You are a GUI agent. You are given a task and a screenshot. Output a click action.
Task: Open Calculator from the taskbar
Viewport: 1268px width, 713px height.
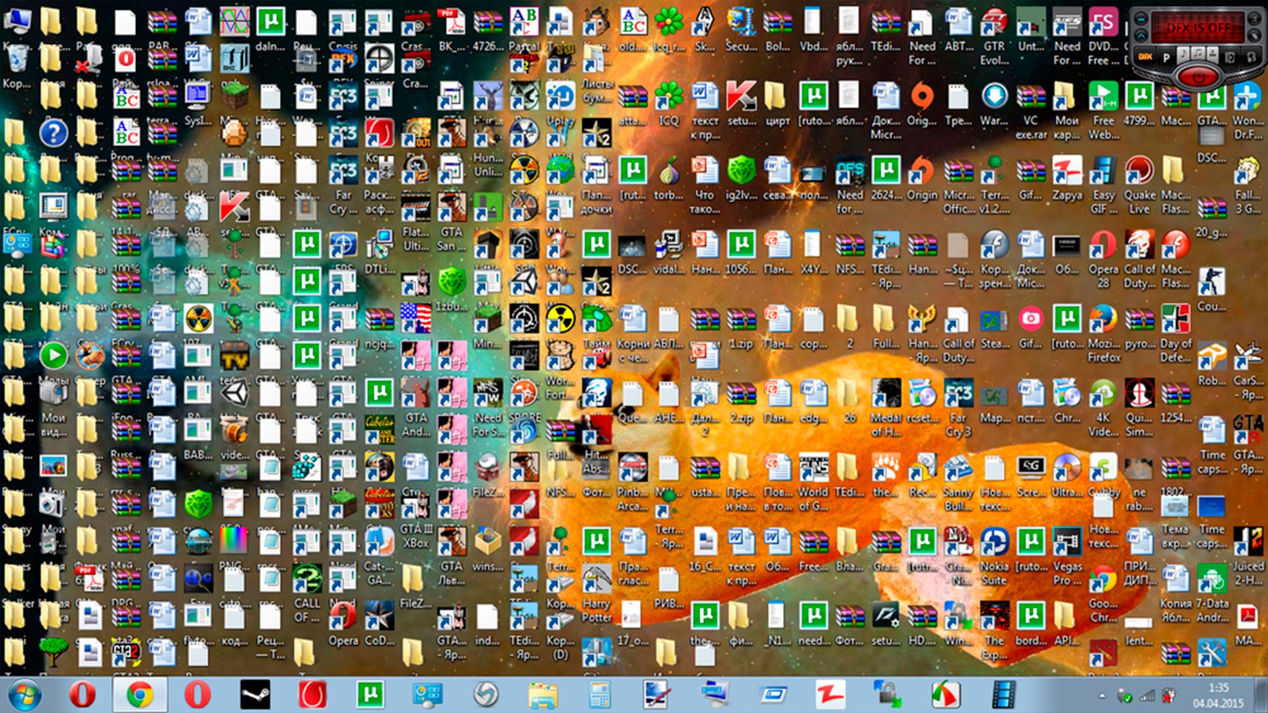[x=600, y=695]
